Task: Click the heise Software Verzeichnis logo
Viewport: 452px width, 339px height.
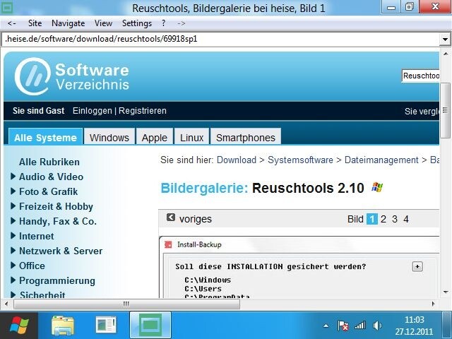Action: pos(72,76)
